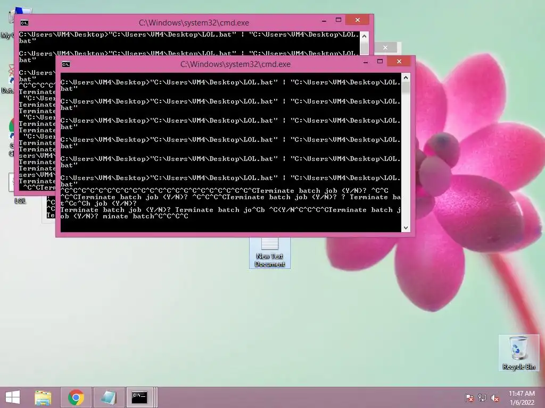Viewport: 545px width, 408px height.
Task: Maximize the back cmd.exe window
Action: [338, 20]
